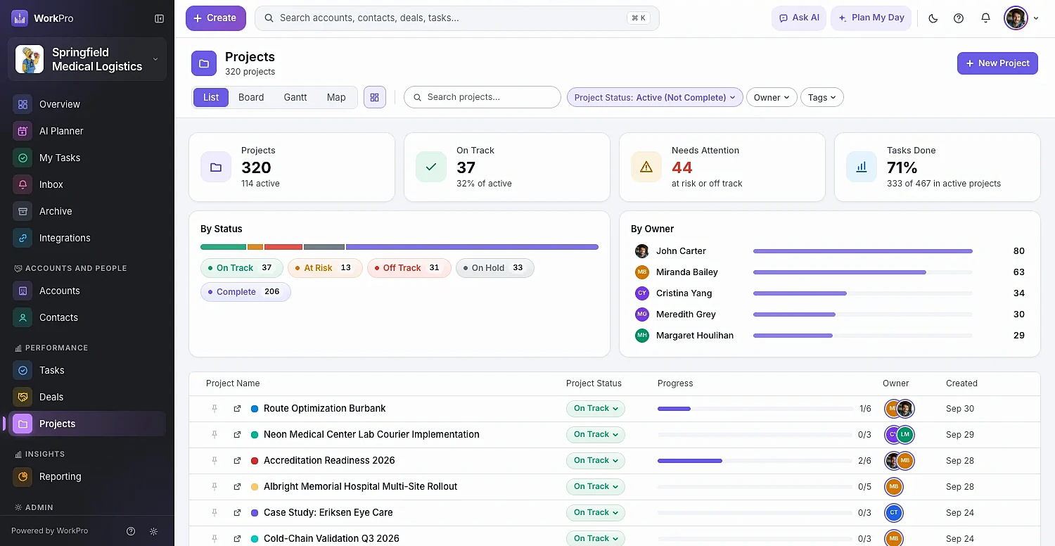Pin Case Study: Eriksen Eye Care

[215, 513]
